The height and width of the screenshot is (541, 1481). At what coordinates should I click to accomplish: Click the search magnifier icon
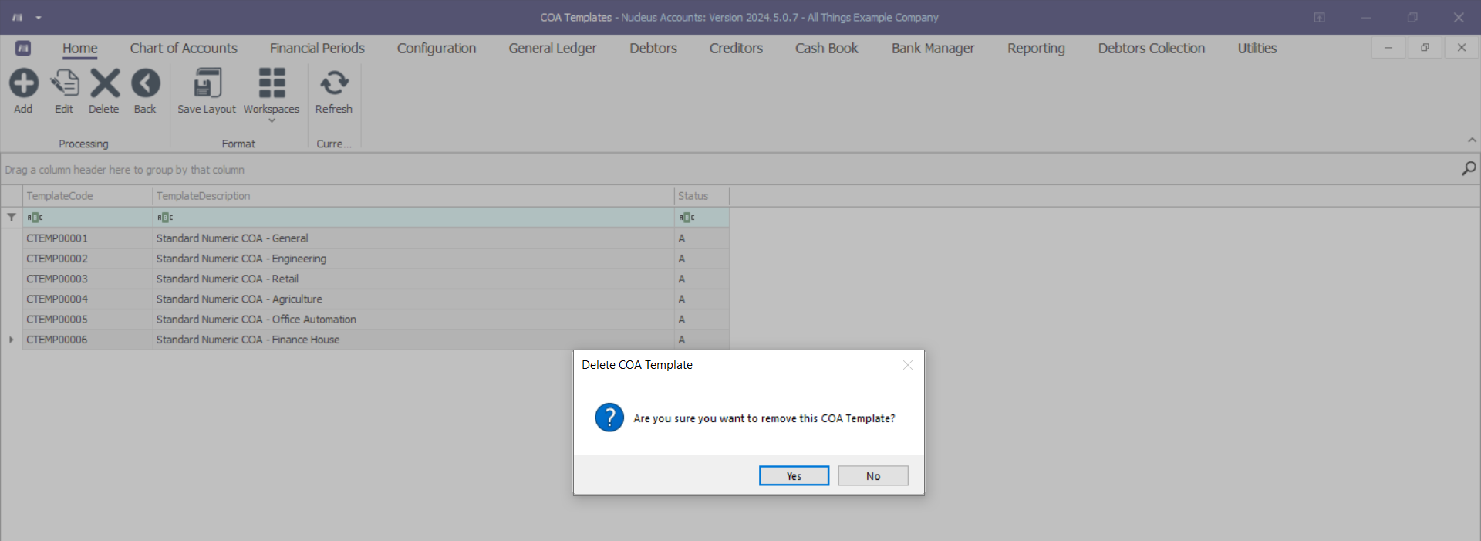(1469, 168)
